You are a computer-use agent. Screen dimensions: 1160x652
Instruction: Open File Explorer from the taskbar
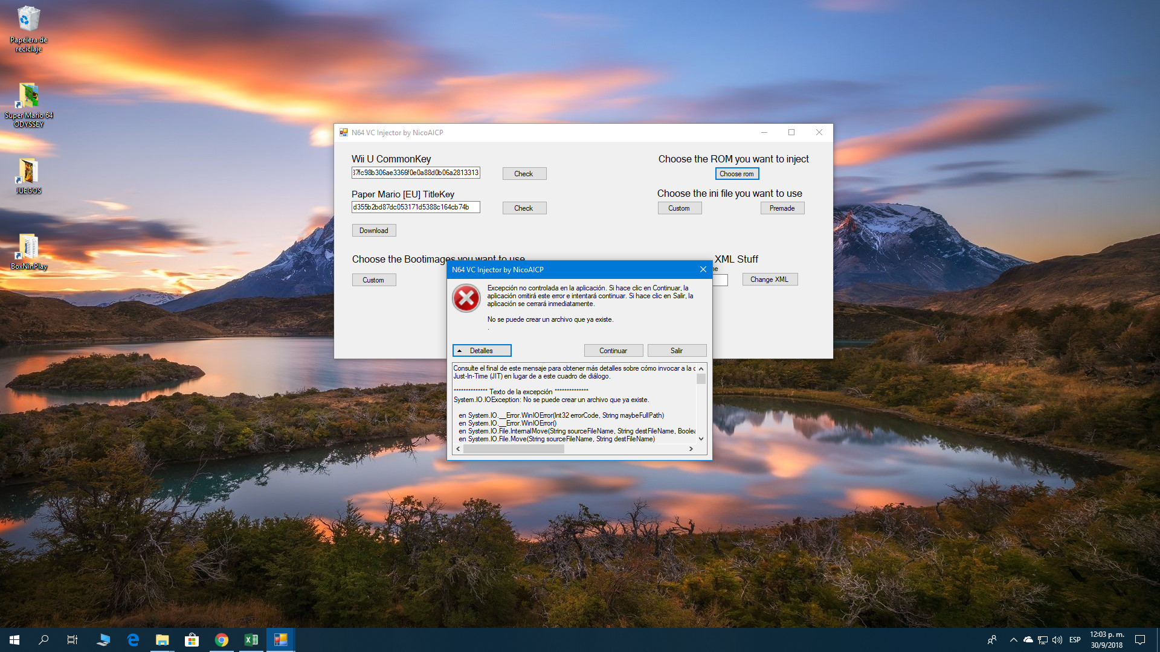coord(162,640)
